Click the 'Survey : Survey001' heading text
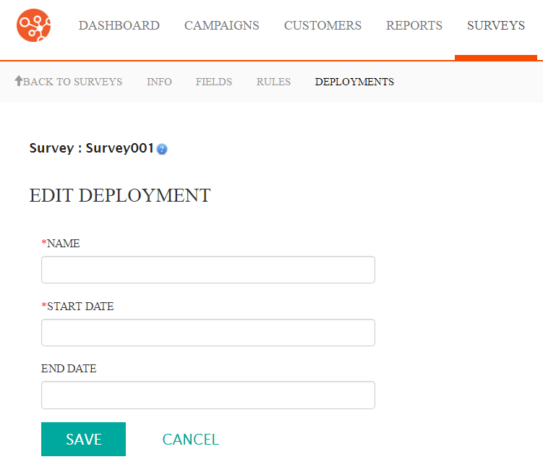The image size is (543, 475). coord(91,148)
